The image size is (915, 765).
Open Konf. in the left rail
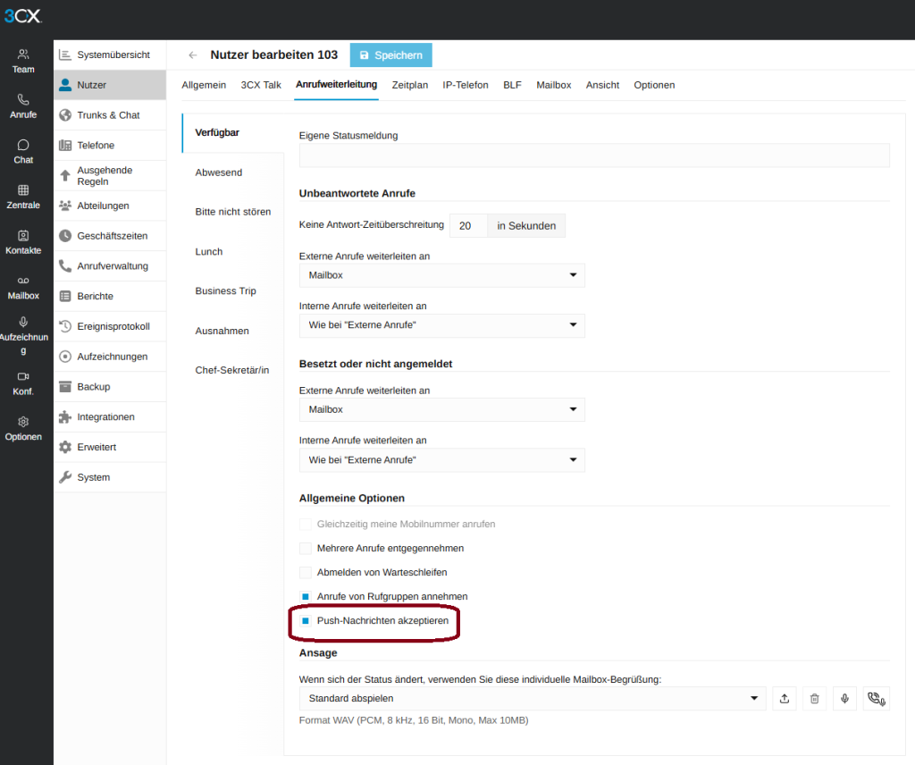point(23,383)
